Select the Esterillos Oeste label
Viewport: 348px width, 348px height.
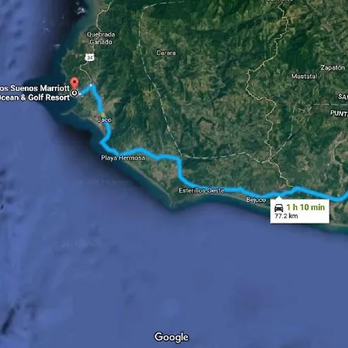(202, 190)
